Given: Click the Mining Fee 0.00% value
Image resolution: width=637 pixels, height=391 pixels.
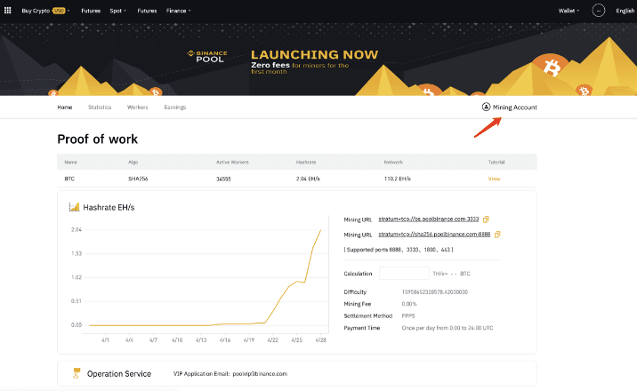Looking at the screenshot, I should coord(409,304).
